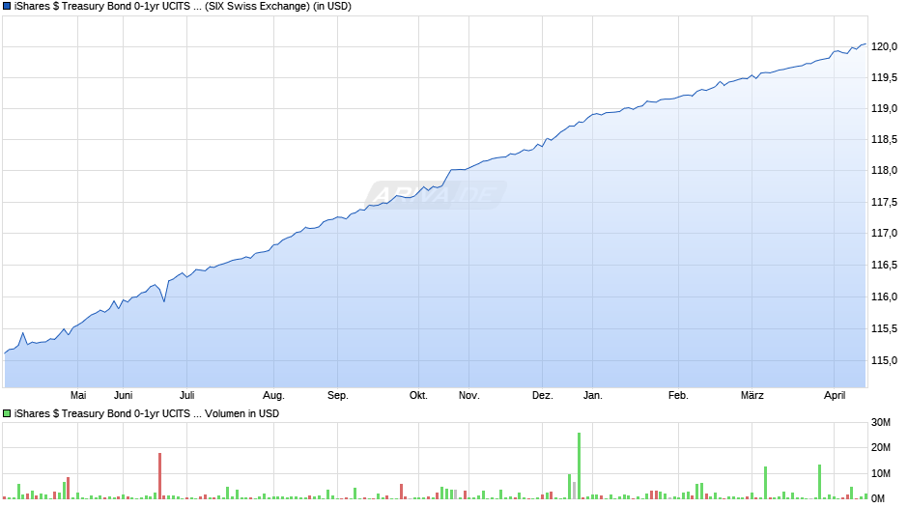Image resolution: width=908 pixels, height=508 pixels.
Task: Click the 'April' x-axis label
Action: click(x=835, y=396)
